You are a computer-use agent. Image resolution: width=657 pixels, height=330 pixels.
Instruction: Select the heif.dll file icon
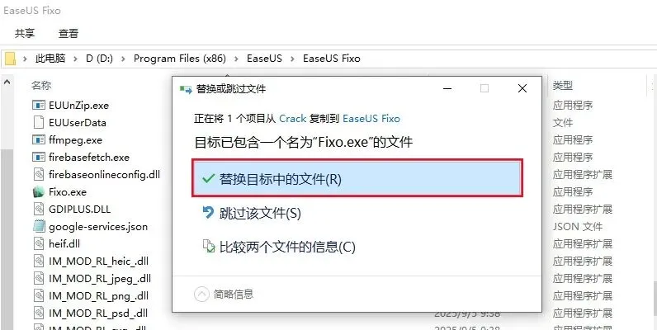39,243
